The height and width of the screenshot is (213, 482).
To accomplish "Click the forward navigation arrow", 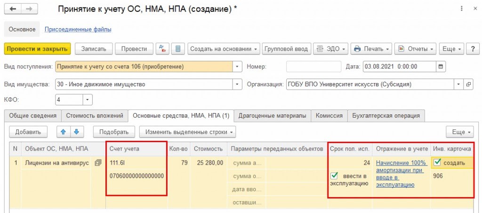I will point(29,9).
